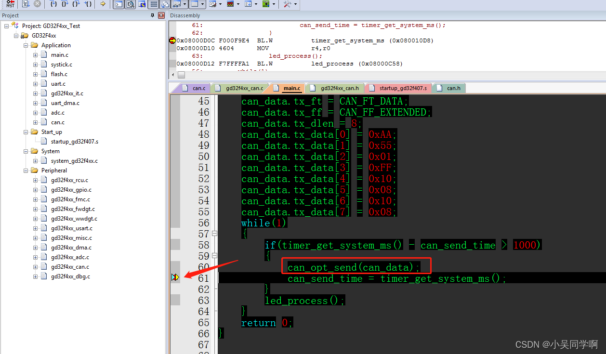Collapse the Start_up folder group
Image resolution: width=606 pixels, height=354 pixels.
pos(26,132)
